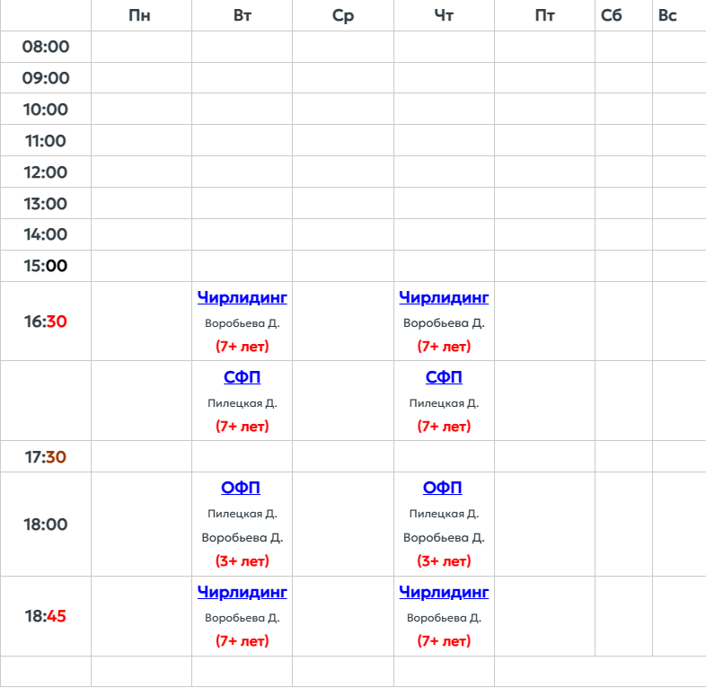Click the Пн column header

[x=140, y=15]
